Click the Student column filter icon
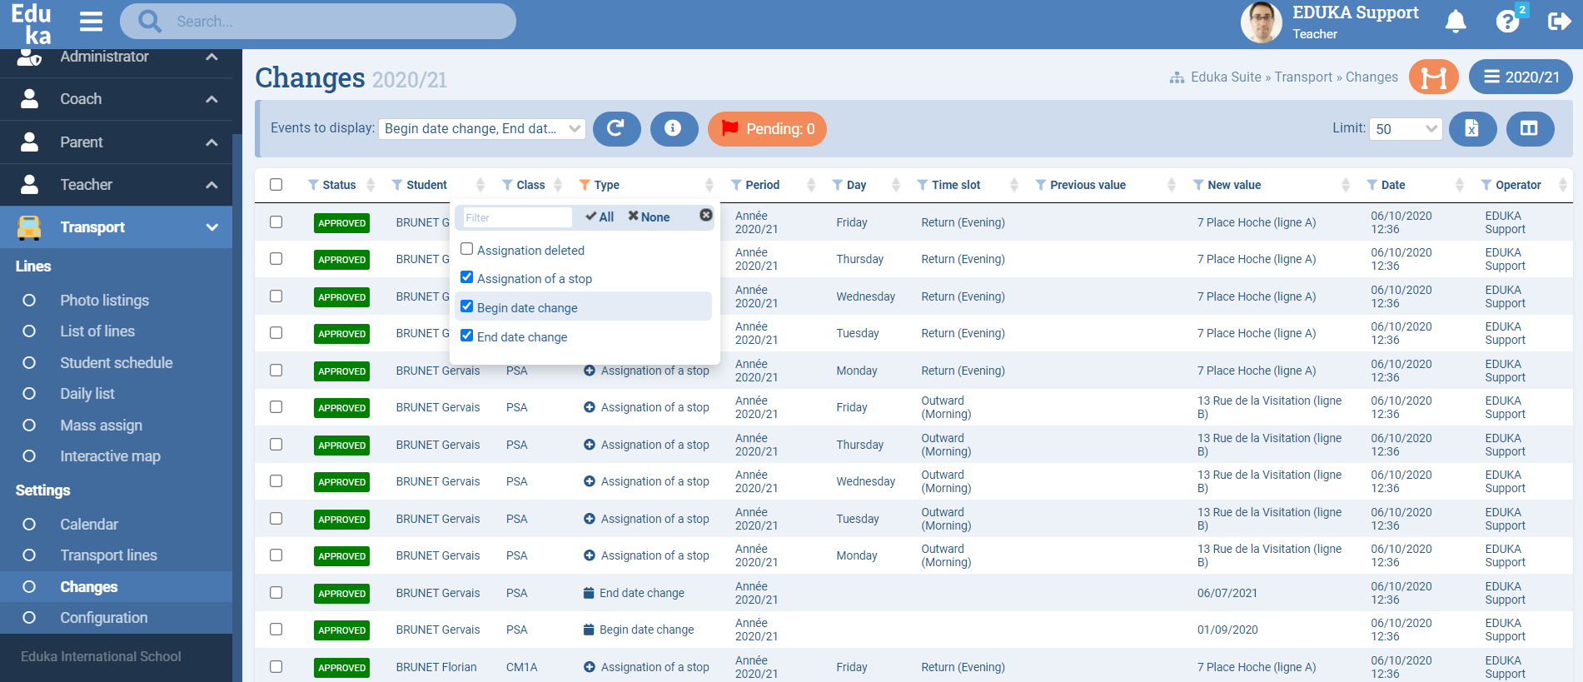The image size is (1583, 682). (x=397, y=185)
